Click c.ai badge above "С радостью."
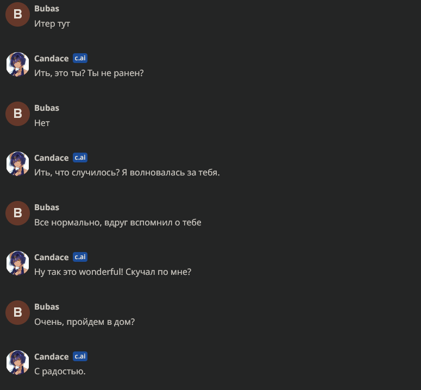 click(x=80, y=356)
